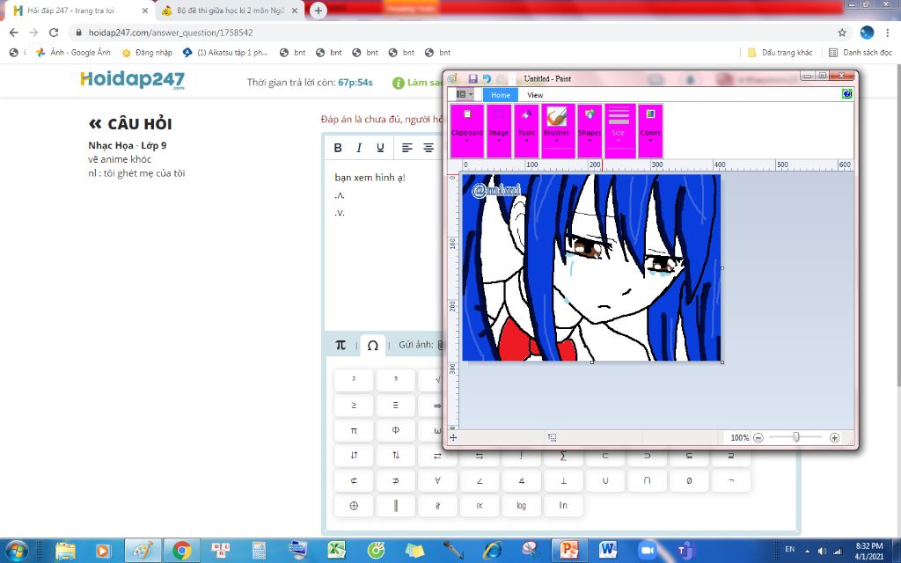Screen dimensions: 901x563
Task: Insert the ln function key
Action: click(x=563, y=506)
